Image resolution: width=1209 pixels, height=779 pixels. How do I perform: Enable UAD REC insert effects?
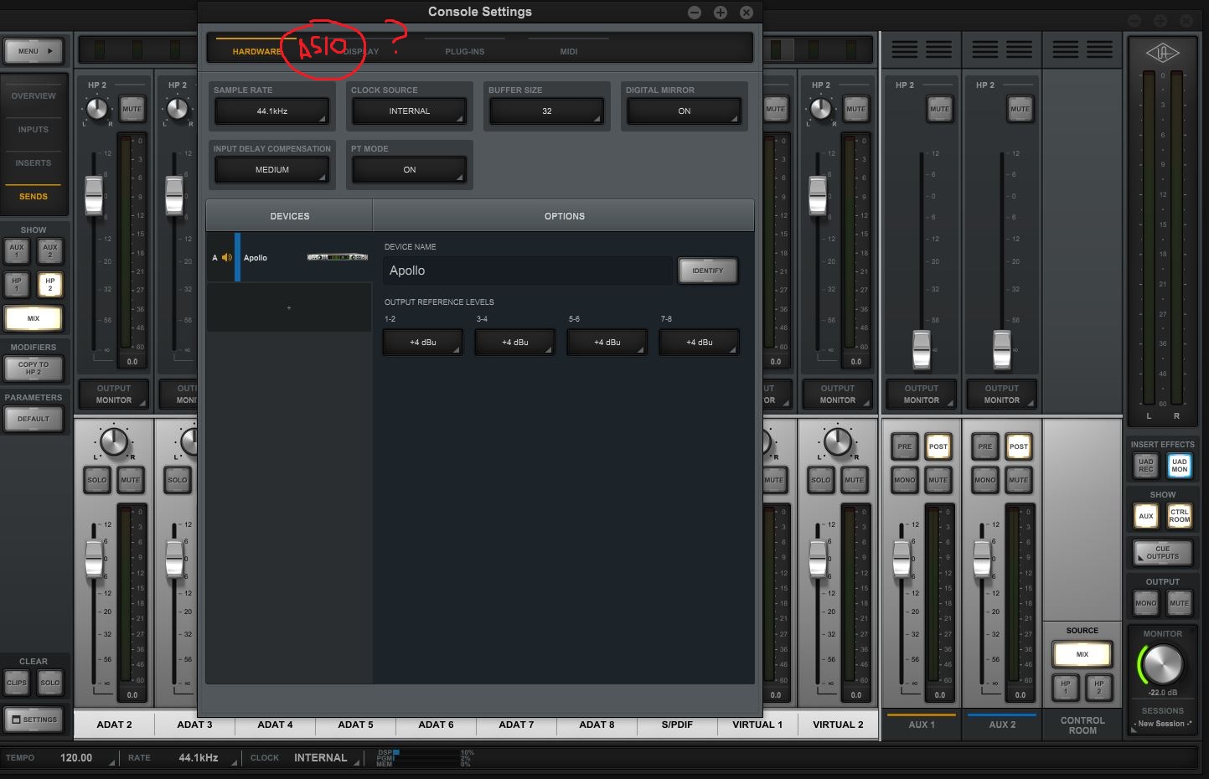1146,466
